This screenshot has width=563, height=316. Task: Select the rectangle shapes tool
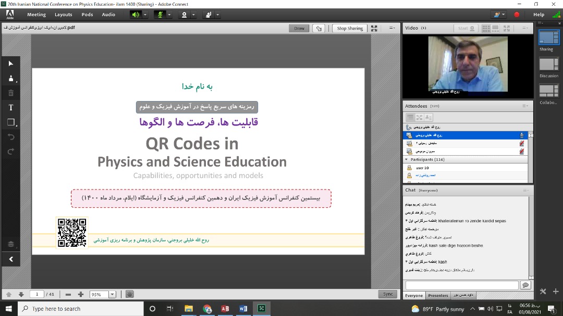pos(11,122)
